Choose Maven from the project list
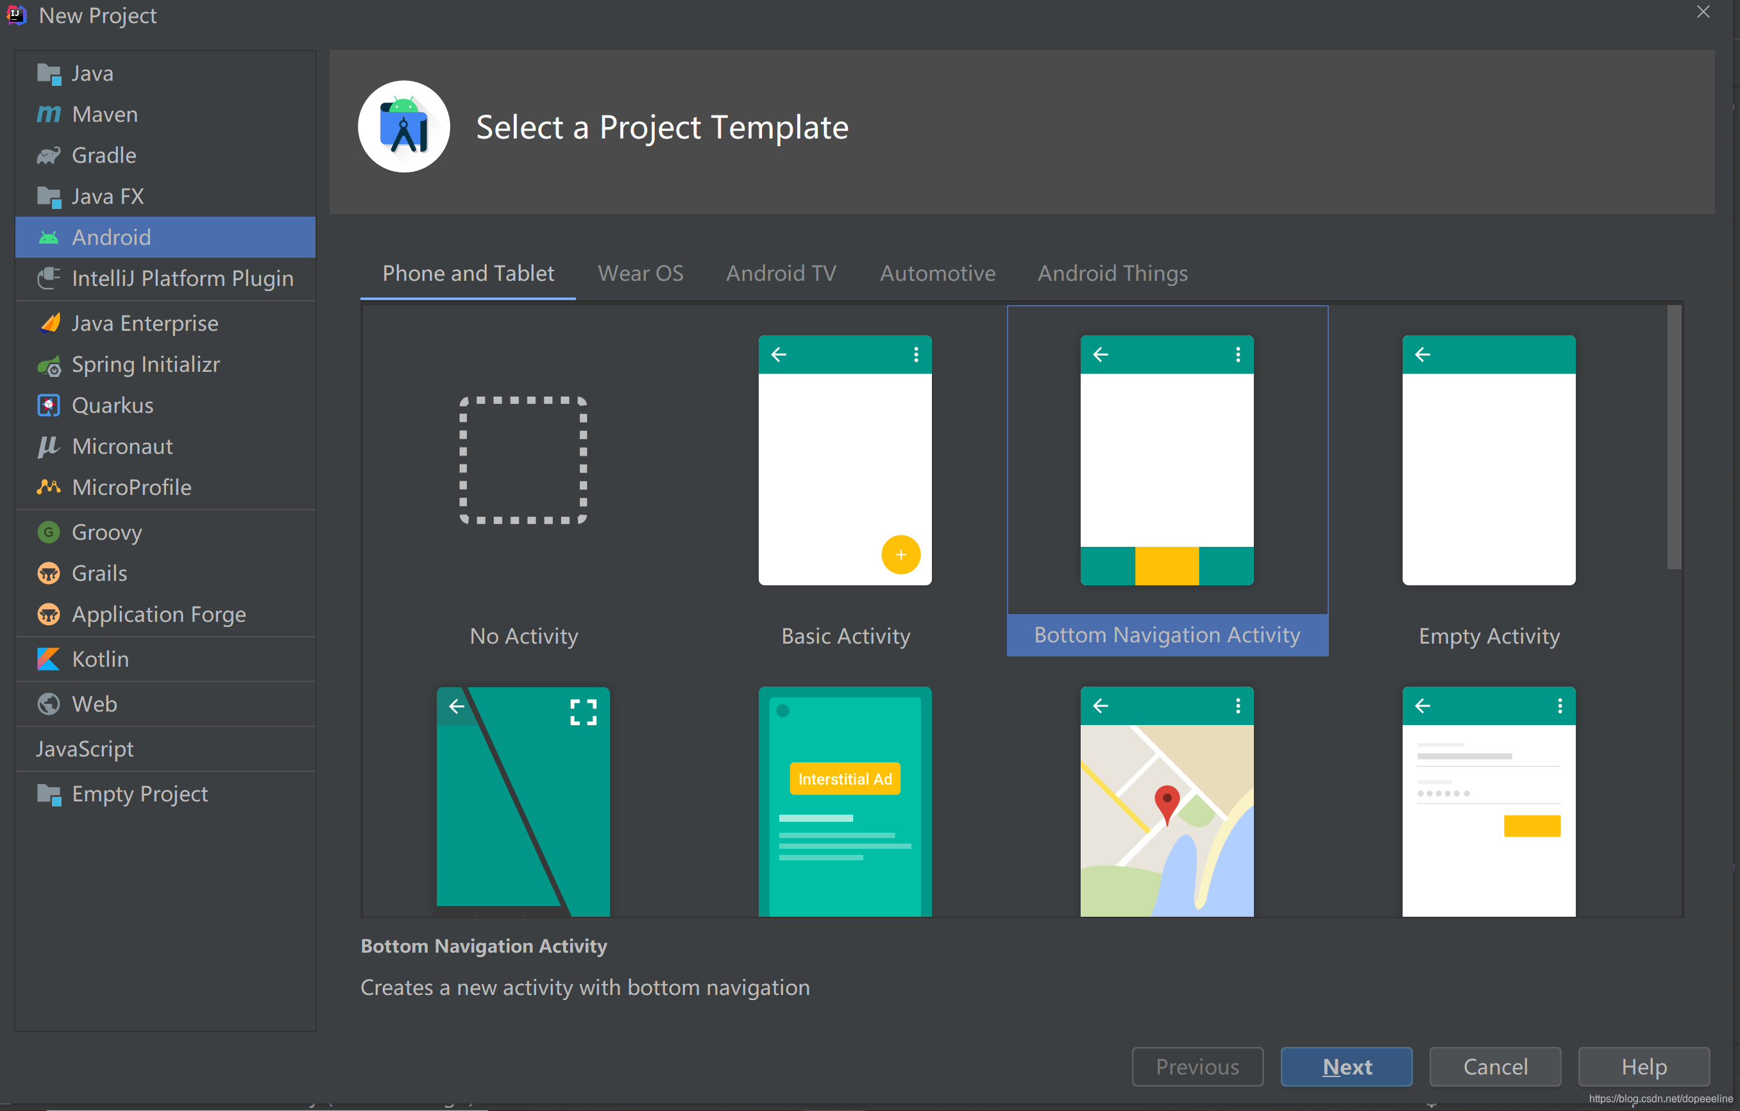The height and width of the screenshot is (1111, 1740). (165, 114)
